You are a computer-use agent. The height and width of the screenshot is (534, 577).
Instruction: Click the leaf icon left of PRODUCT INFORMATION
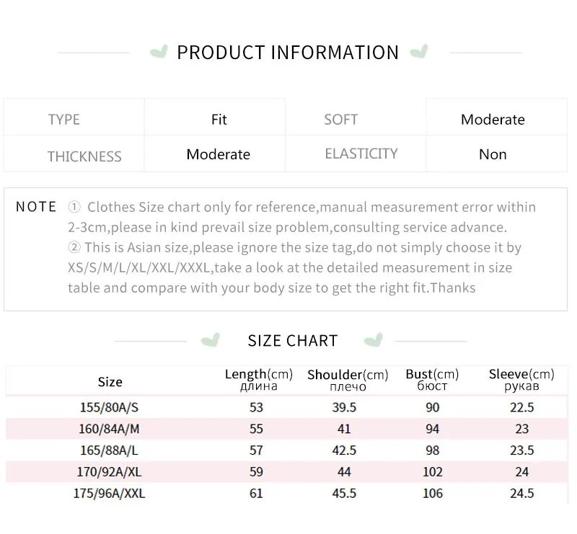point(159,51)
